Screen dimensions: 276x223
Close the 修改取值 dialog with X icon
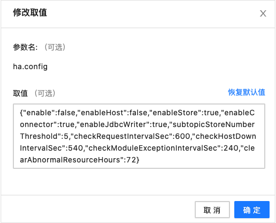(263, 13)
